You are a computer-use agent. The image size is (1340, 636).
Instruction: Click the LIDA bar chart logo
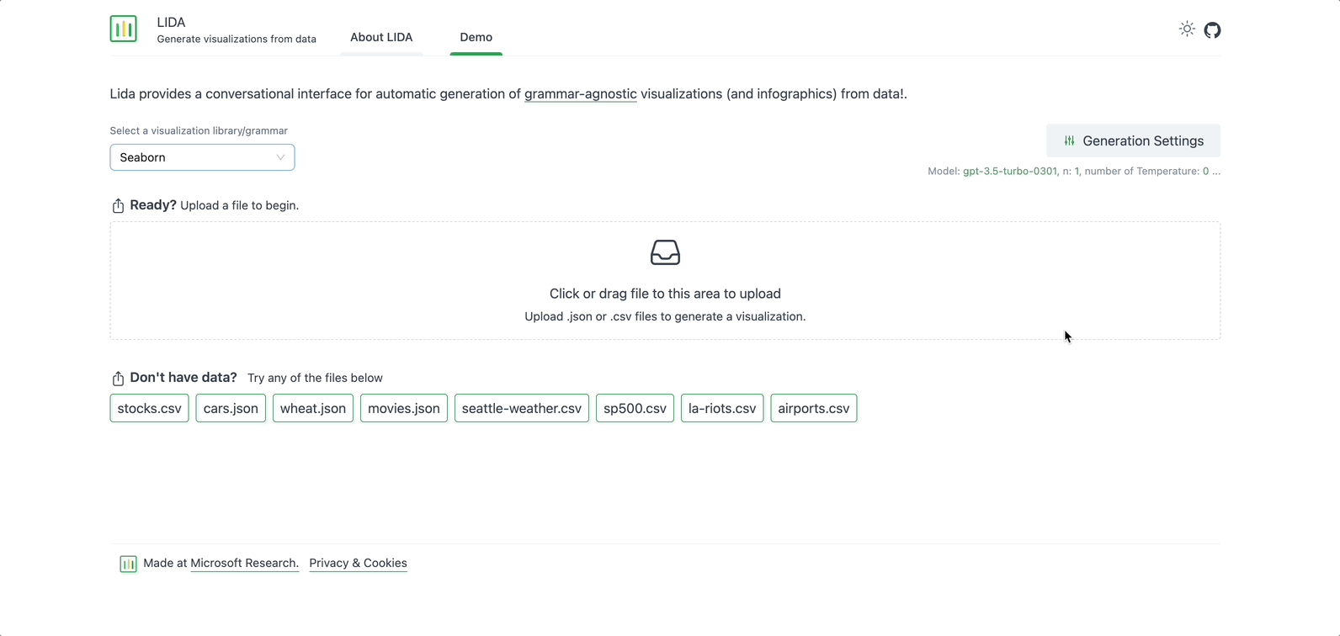pyautogui.click(x=124, y=29)
